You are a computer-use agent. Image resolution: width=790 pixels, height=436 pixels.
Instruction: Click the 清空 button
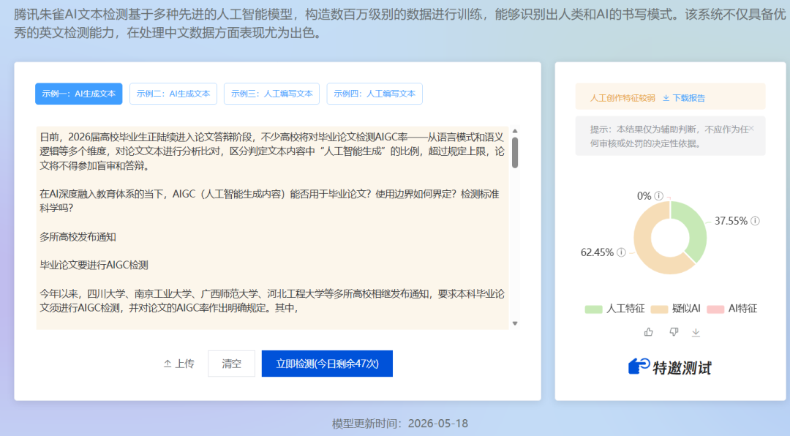[231, 364]
